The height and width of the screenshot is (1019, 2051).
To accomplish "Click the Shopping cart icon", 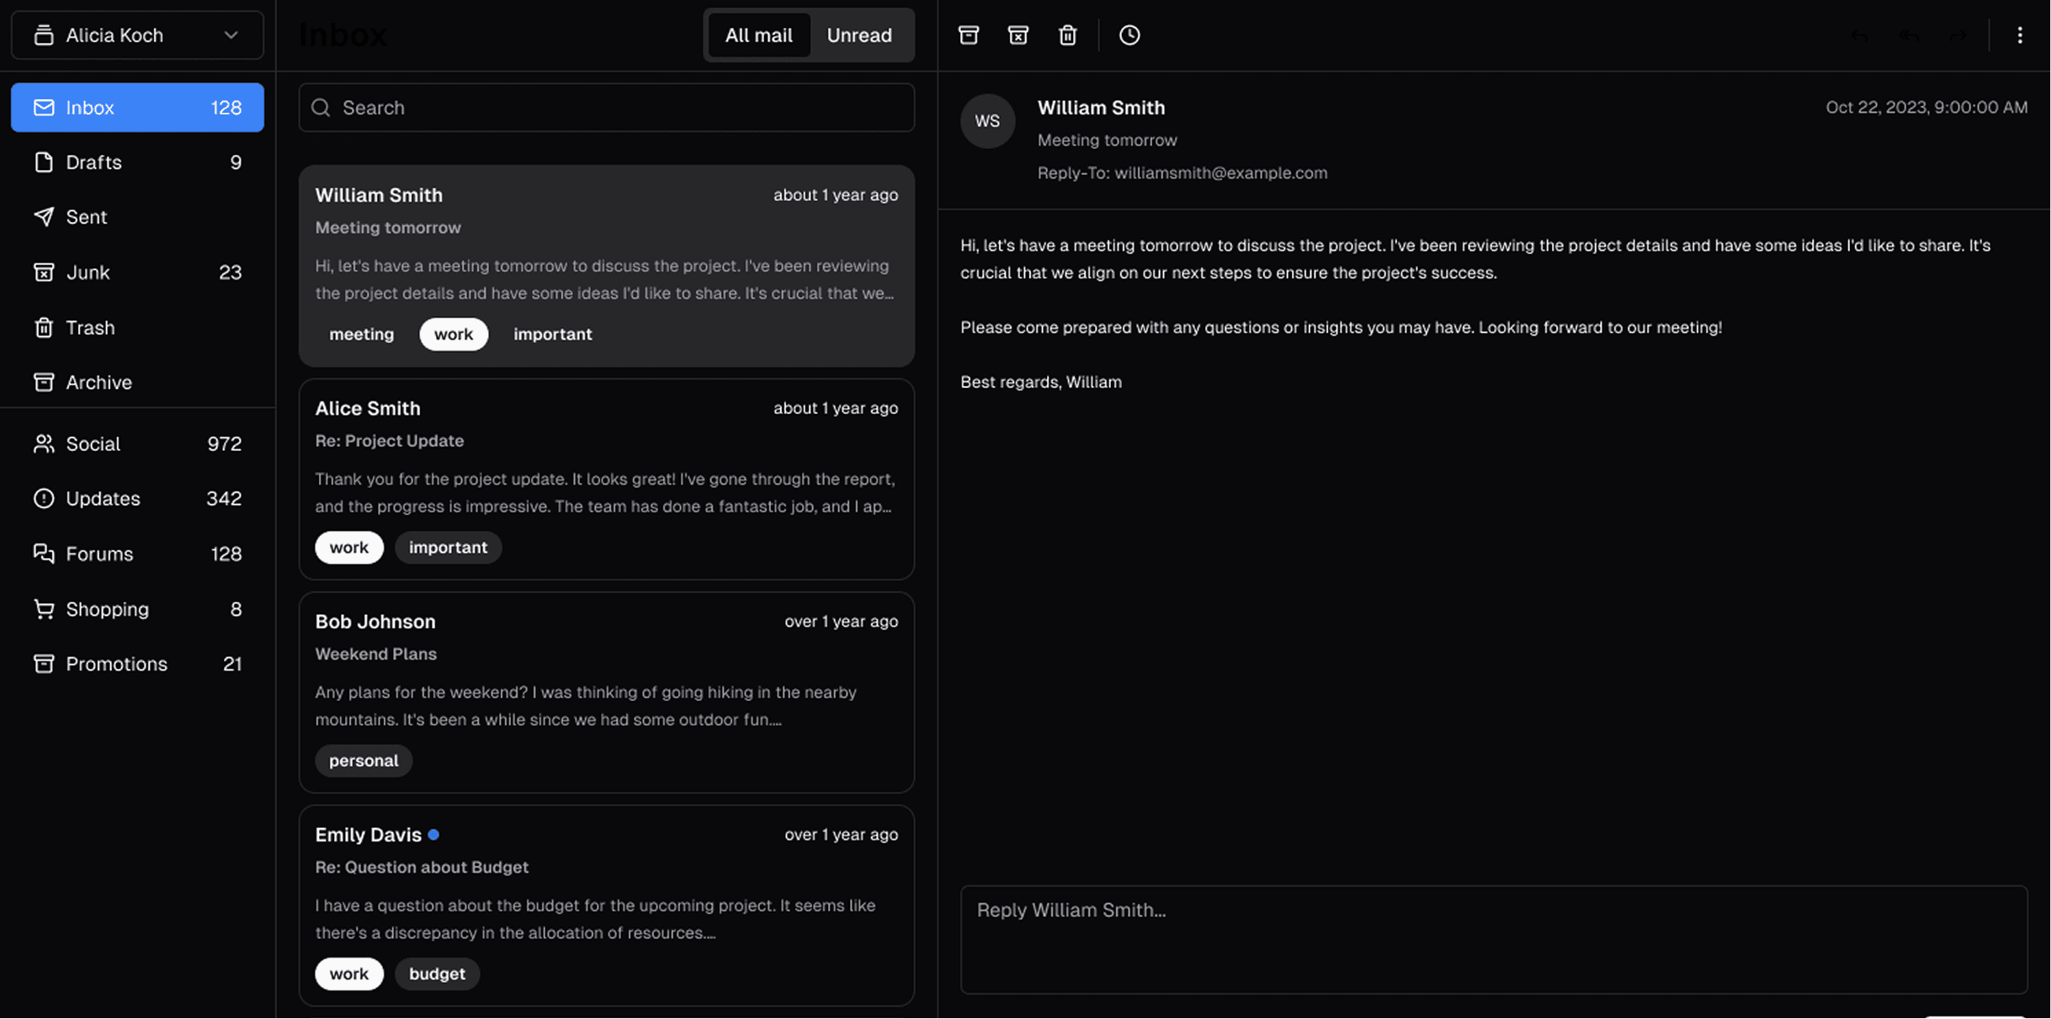I will [x=44, y=609].
